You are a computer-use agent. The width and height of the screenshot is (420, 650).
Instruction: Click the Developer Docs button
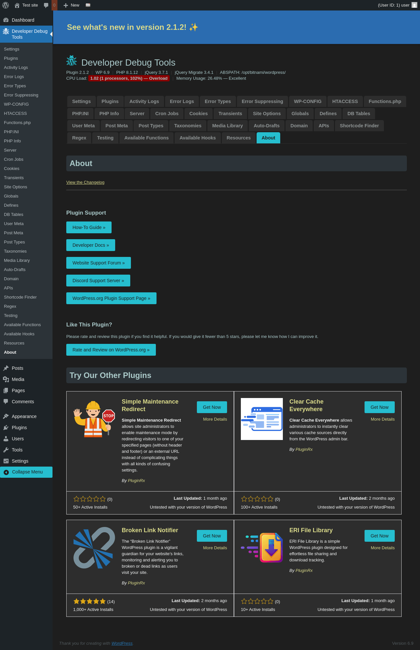click(91, 245)
